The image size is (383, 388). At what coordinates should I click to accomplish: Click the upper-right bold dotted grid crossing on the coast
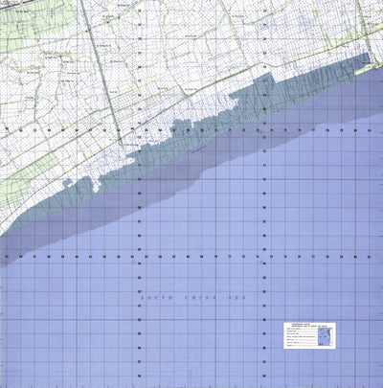(x=264, y=130)
